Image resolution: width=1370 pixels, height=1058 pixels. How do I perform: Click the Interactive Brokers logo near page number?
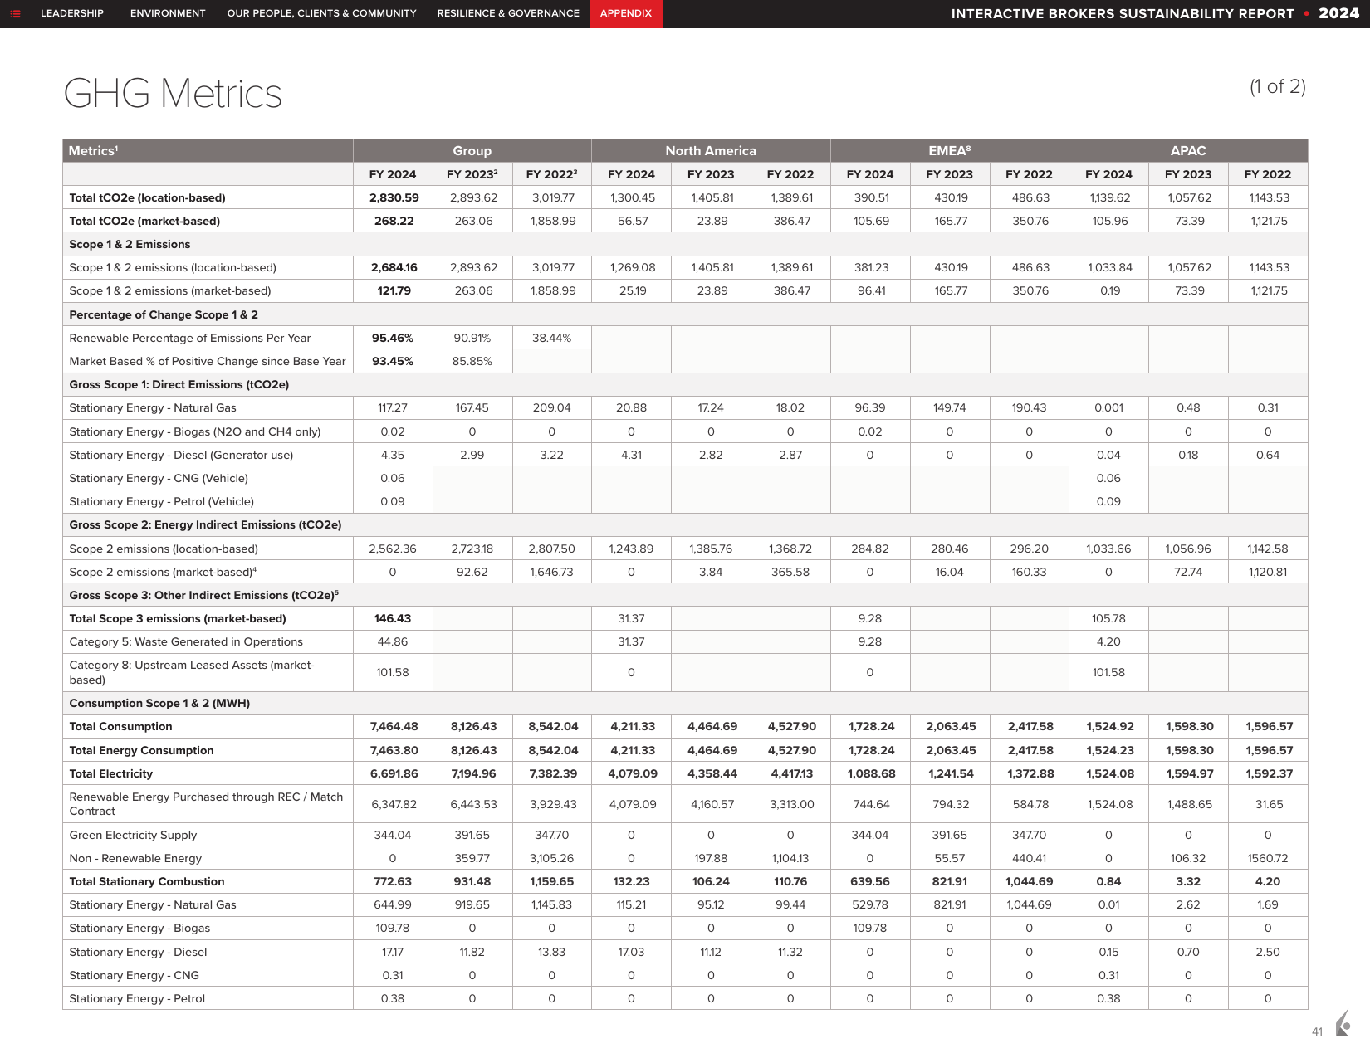tap(1343, 1023)
